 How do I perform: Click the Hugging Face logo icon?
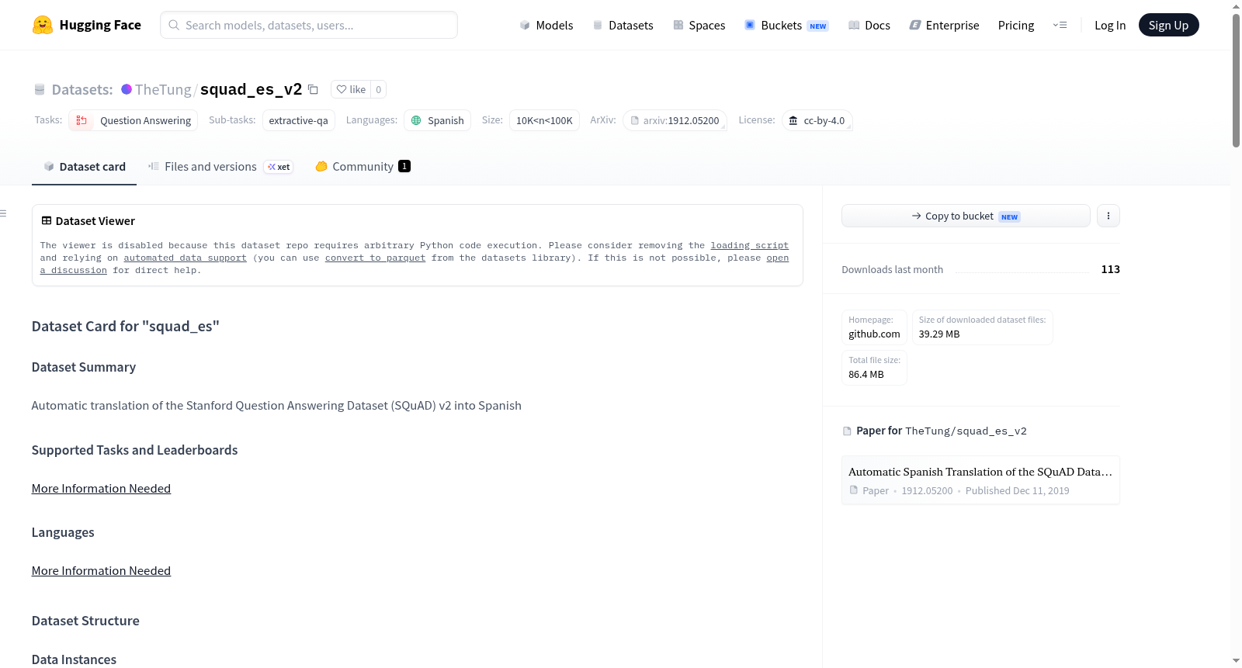43,25
